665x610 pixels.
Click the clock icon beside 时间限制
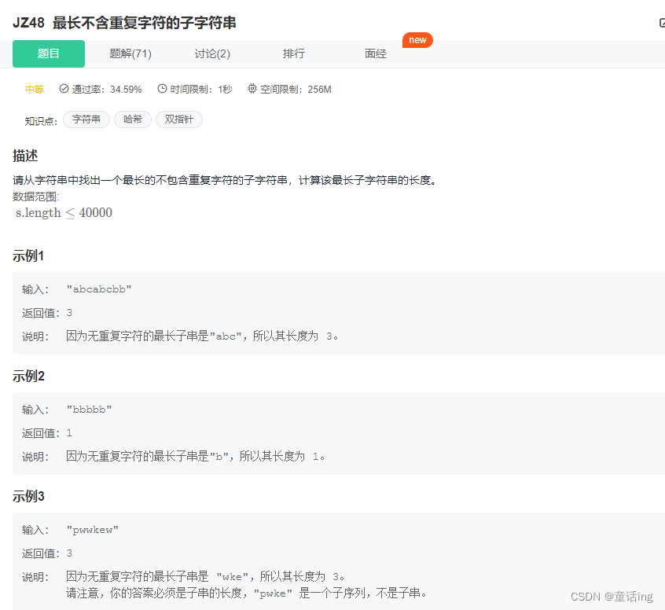[x=161, y=89]
